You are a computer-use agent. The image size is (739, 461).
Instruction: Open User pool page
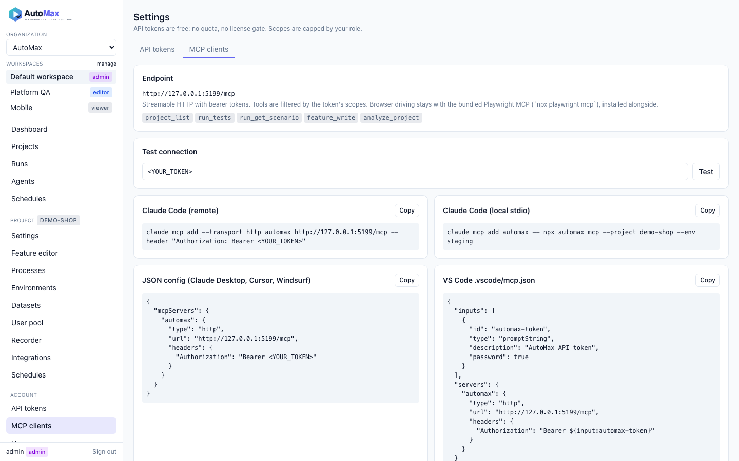coord(61,323)
